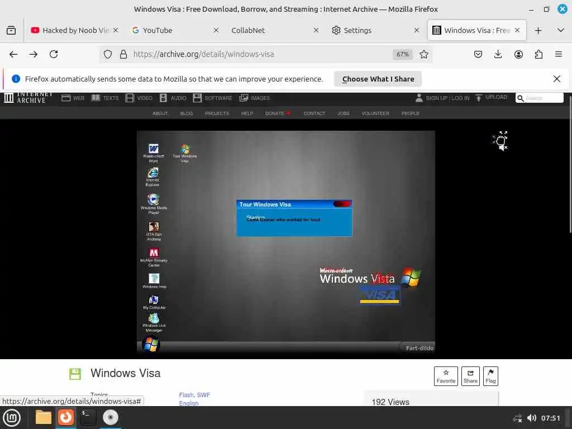The image size is (572, 429).
Task: Toggle fullscreen for the emulator player
Action: 503,134
